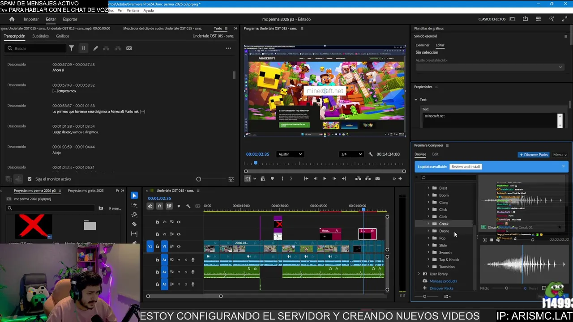Open Manage products link
Screen dimensions: 573x322
[x=443, y=281]
